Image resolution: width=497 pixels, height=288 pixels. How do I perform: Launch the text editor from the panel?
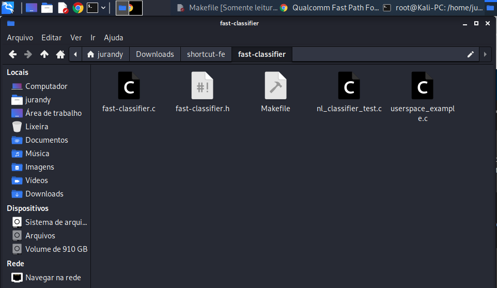pos(63,8)
